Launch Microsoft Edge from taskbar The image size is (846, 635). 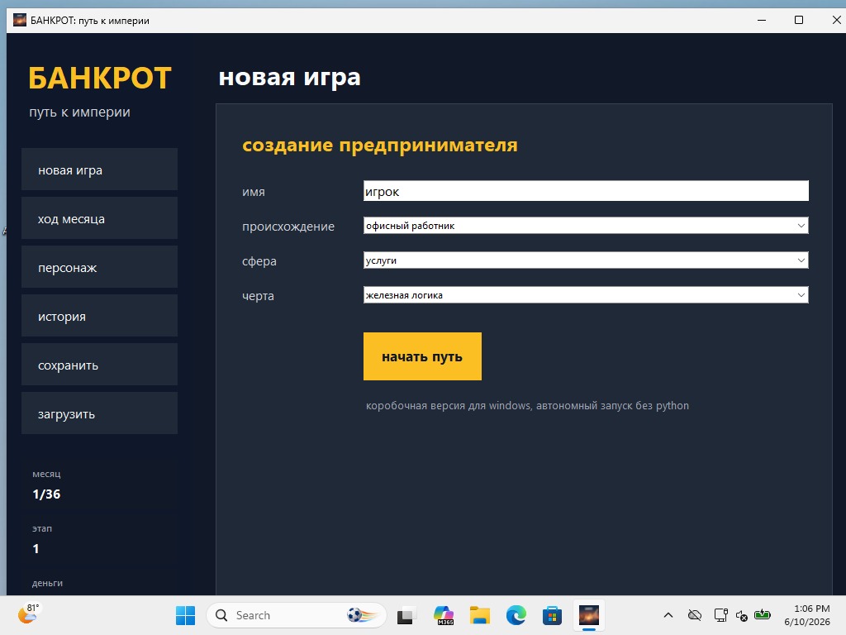(516, 615)
